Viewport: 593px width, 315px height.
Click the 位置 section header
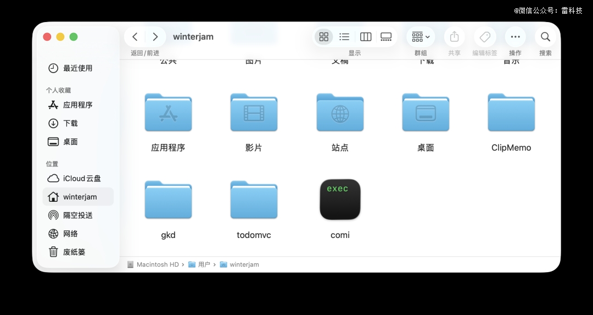52,164
